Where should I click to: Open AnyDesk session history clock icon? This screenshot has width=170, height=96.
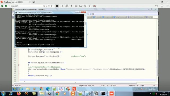[x=156, y=6]
